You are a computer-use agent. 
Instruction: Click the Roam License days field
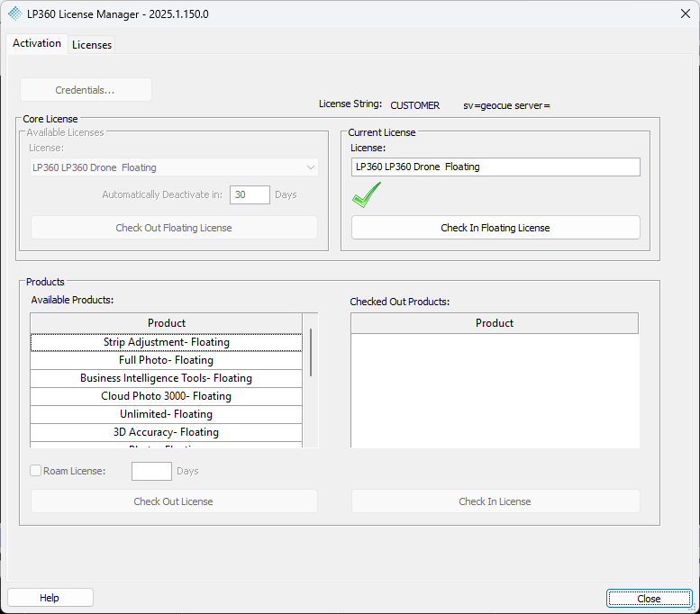[151, 471]
